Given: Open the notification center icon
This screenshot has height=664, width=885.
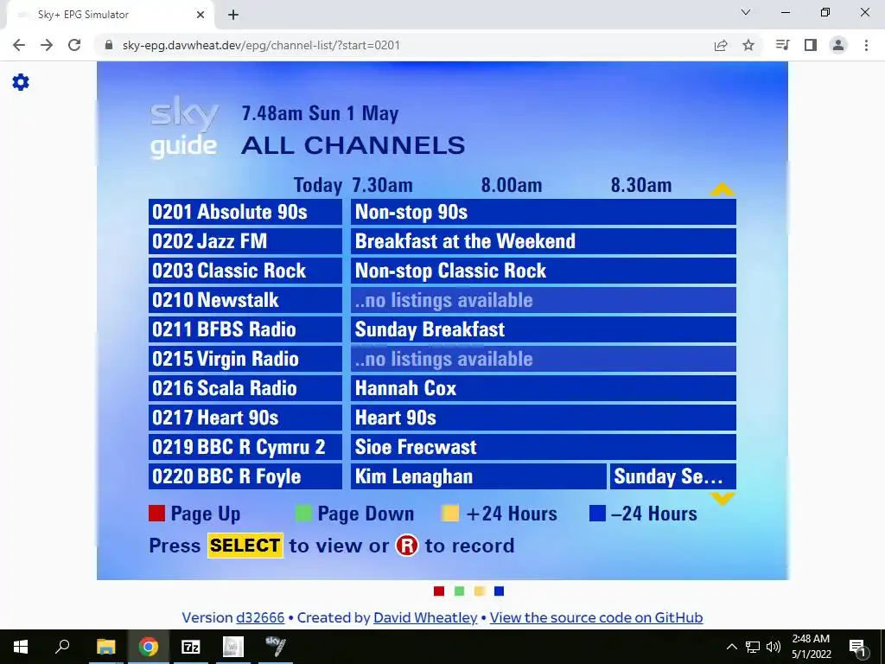Looking at the screenshot, I should click(x=858, y=647).
